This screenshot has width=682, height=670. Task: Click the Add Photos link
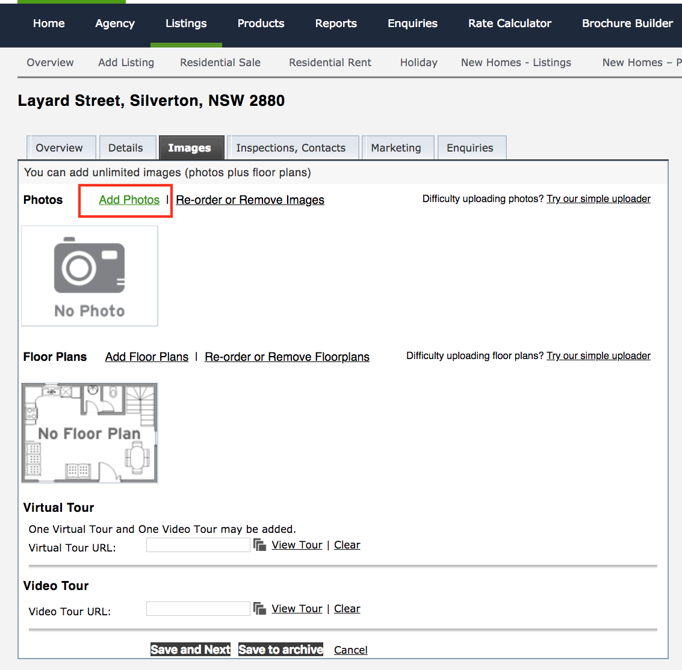(x=129, y=200)
